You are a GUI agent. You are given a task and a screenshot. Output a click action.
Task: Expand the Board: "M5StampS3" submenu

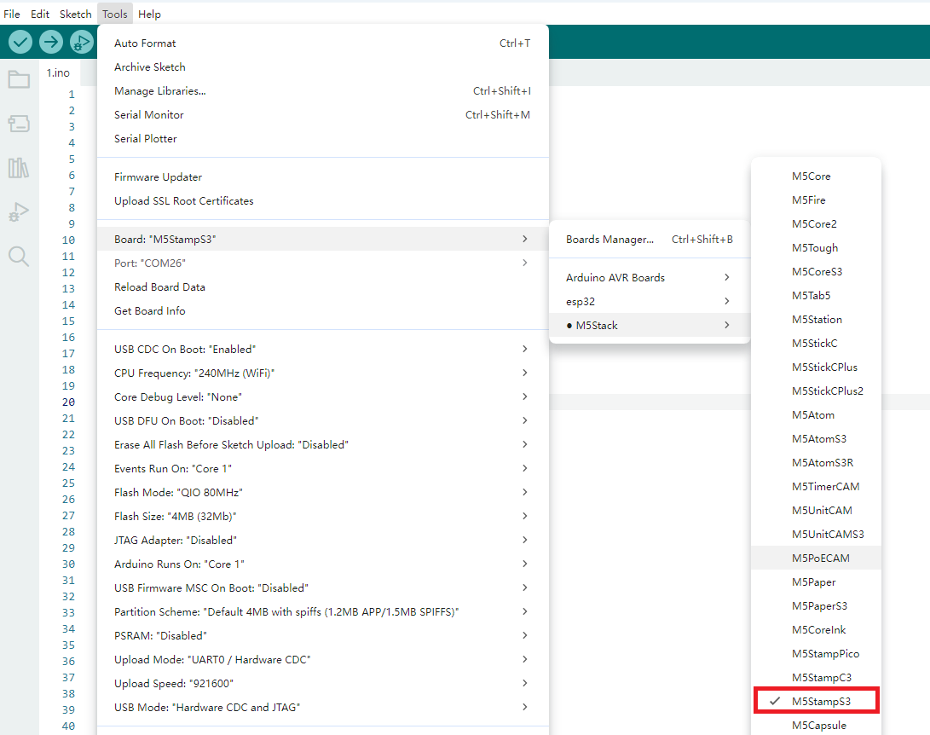[323, 239]
